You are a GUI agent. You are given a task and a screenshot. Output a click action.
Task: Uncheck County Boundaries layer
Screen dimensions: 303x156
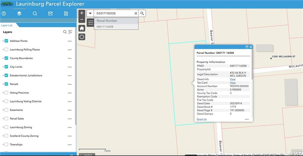point(7,58)
